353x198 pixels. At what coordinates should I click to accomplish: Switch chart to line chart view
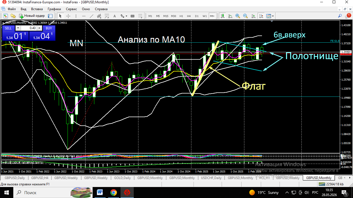pyautogui.click(x=230, y=16)
